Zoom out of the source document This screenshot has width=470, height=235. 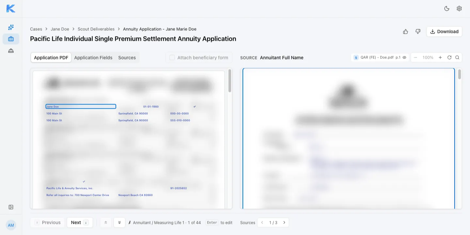point(415,57)
